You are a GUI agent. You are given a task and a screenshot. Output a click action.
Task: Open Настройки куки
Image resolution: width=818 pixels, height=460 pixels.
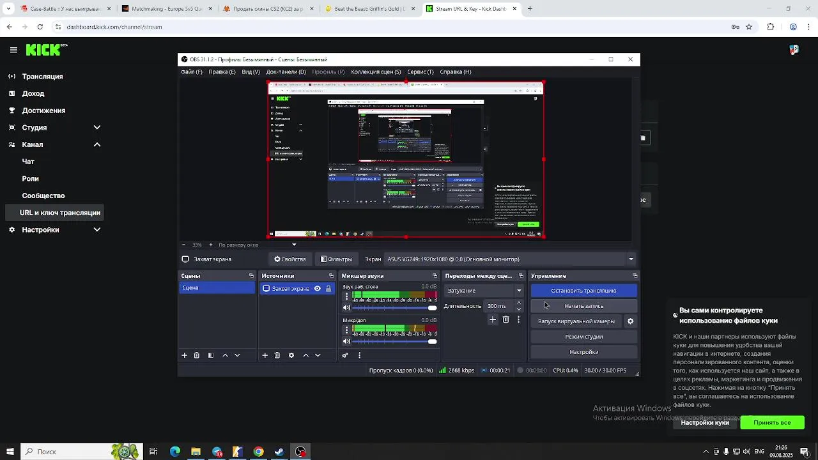tap(705, 422)
